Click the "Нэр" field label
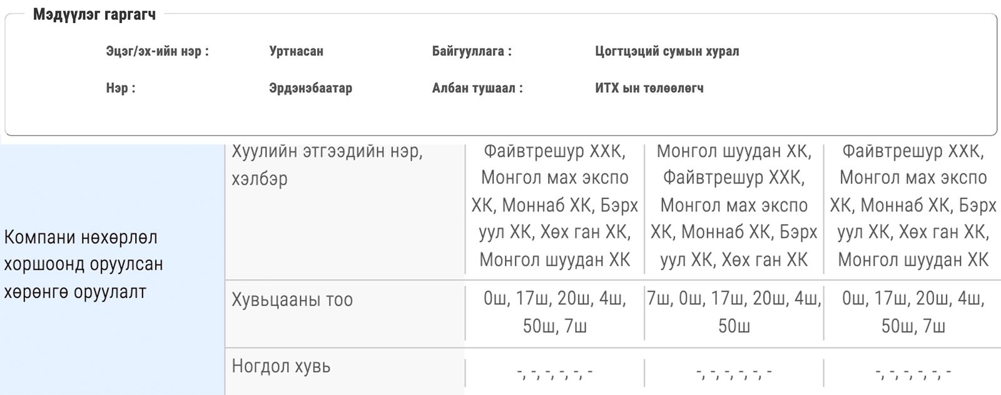 click(x=121, y=88)
